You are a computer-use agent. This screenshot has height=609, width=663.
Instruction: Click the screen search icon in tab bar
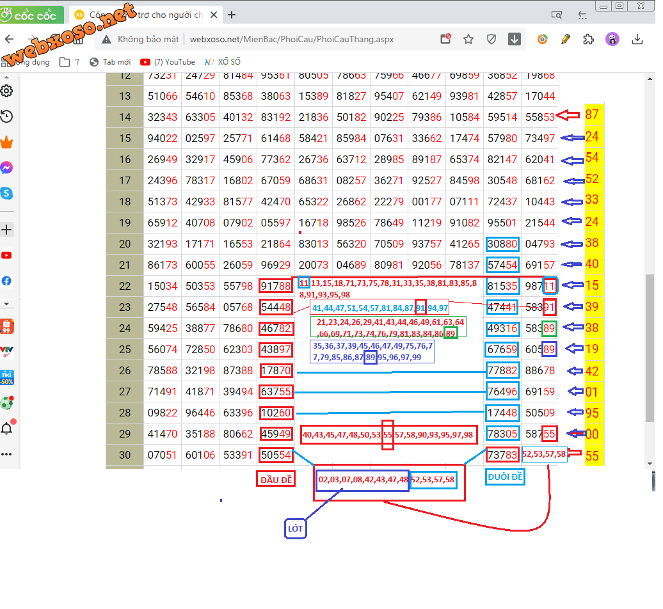coord(557,15)
